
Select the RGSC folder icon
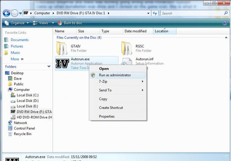[x=127, y=48]
